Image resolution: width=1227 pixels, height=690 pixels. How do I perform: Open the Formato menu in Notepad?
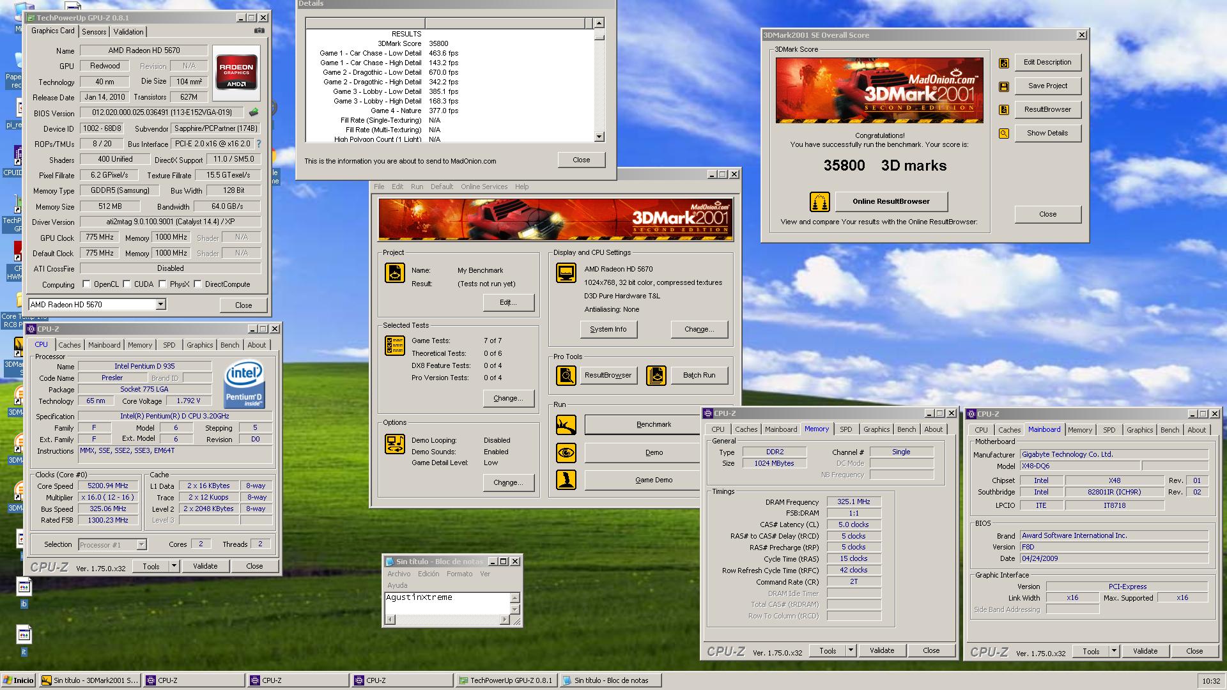(x=459, y=574)
